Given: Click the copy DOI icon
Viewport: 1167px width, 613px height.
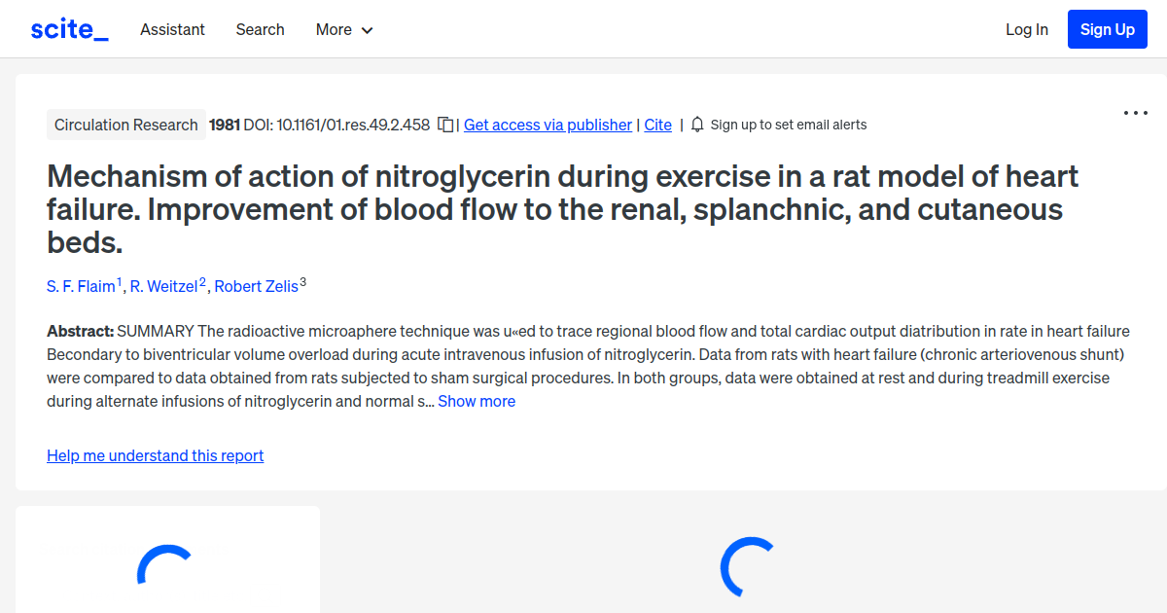Looking at the screenshot, I should pos(444,125).
